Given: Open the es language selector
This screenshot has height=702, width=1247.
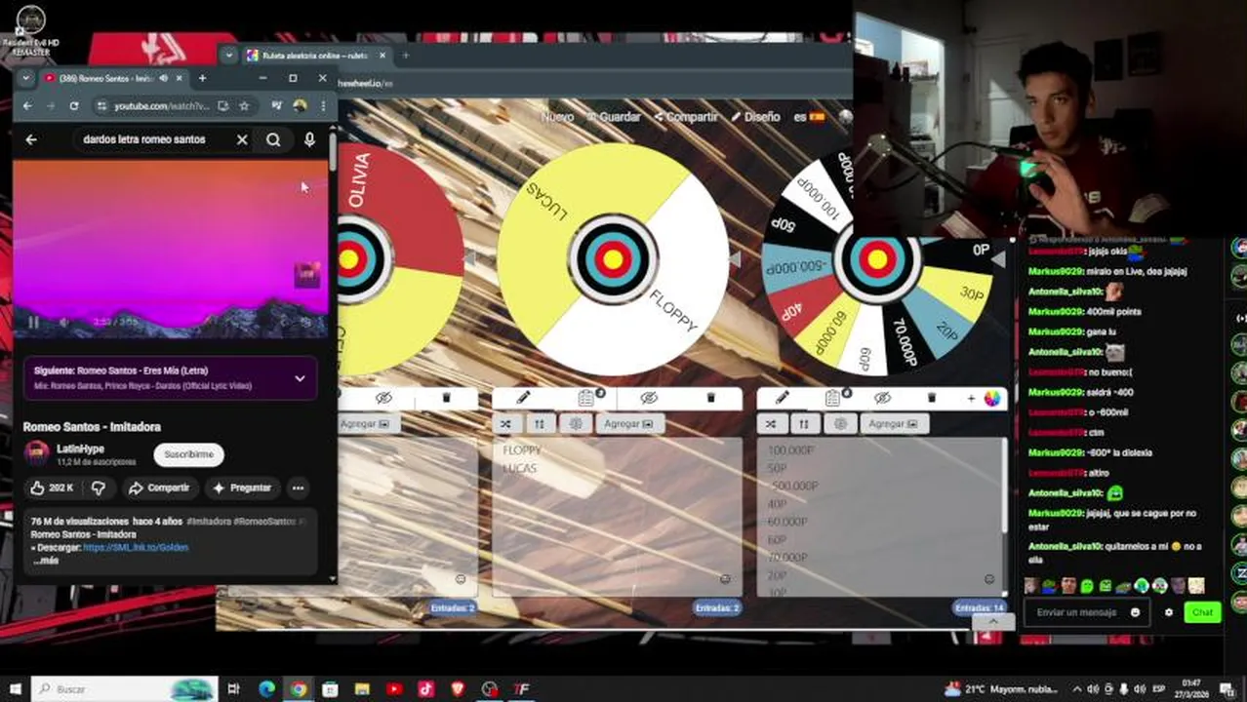Looking at the screenshot, I should (808, 117).
